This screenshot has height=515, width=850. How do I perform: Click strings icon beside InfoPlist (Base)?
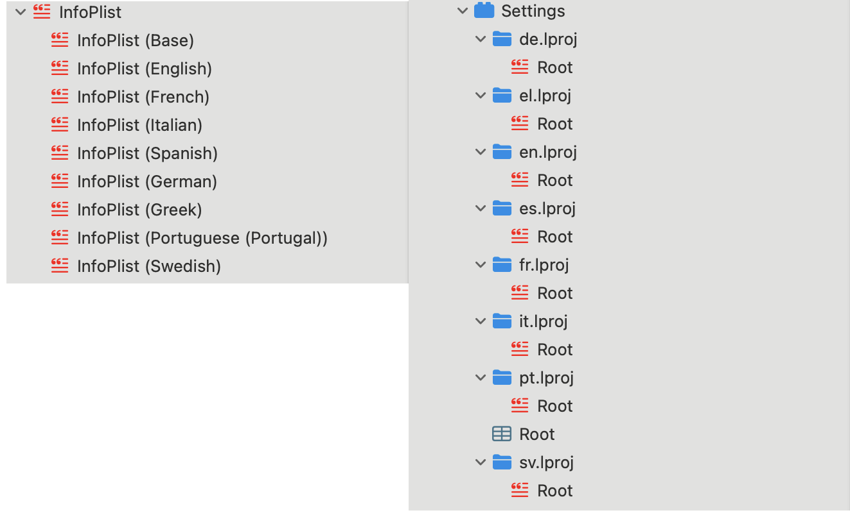tap(59, 40)
